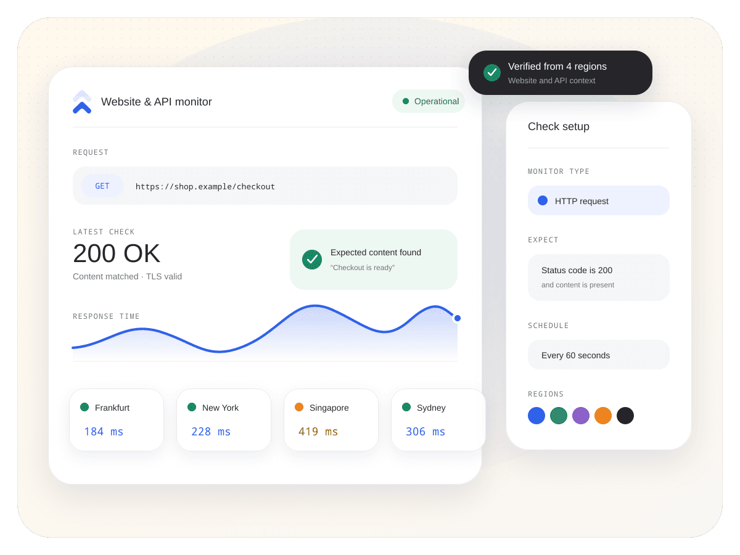Open the Frankfurt region card
Screen dimensions: 740x555
point(117,420)
